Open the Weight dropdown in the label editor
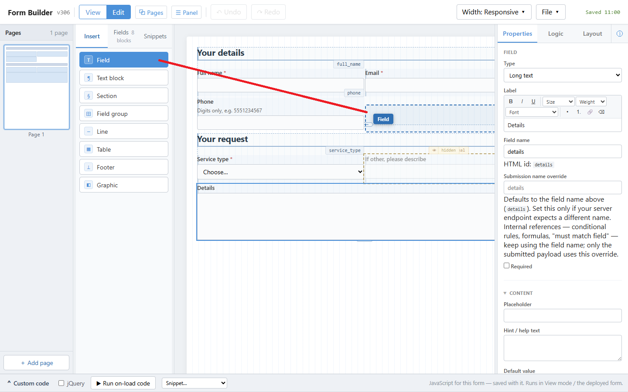 [x=591, y=101]
